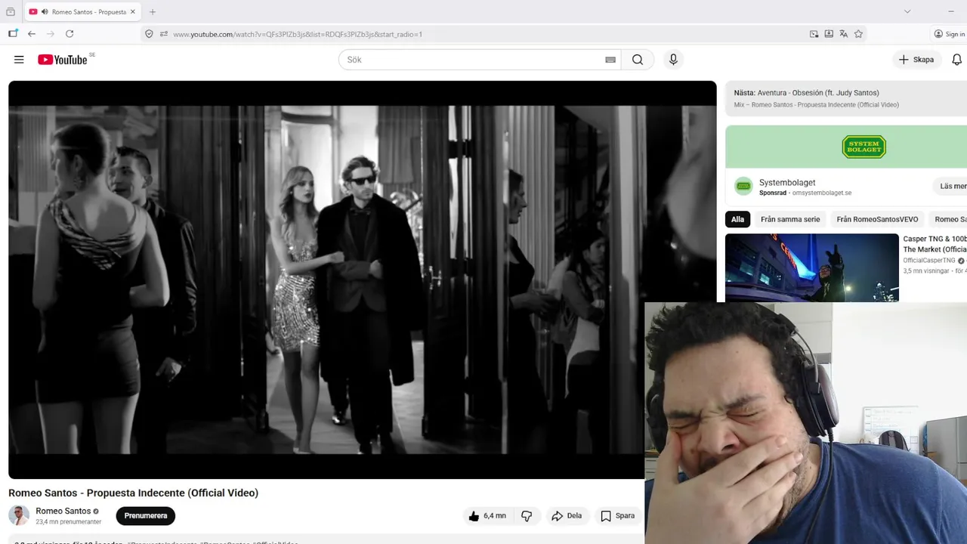Go back with browser back arrow
Screen dimensions: 967x544
(32, 34)
